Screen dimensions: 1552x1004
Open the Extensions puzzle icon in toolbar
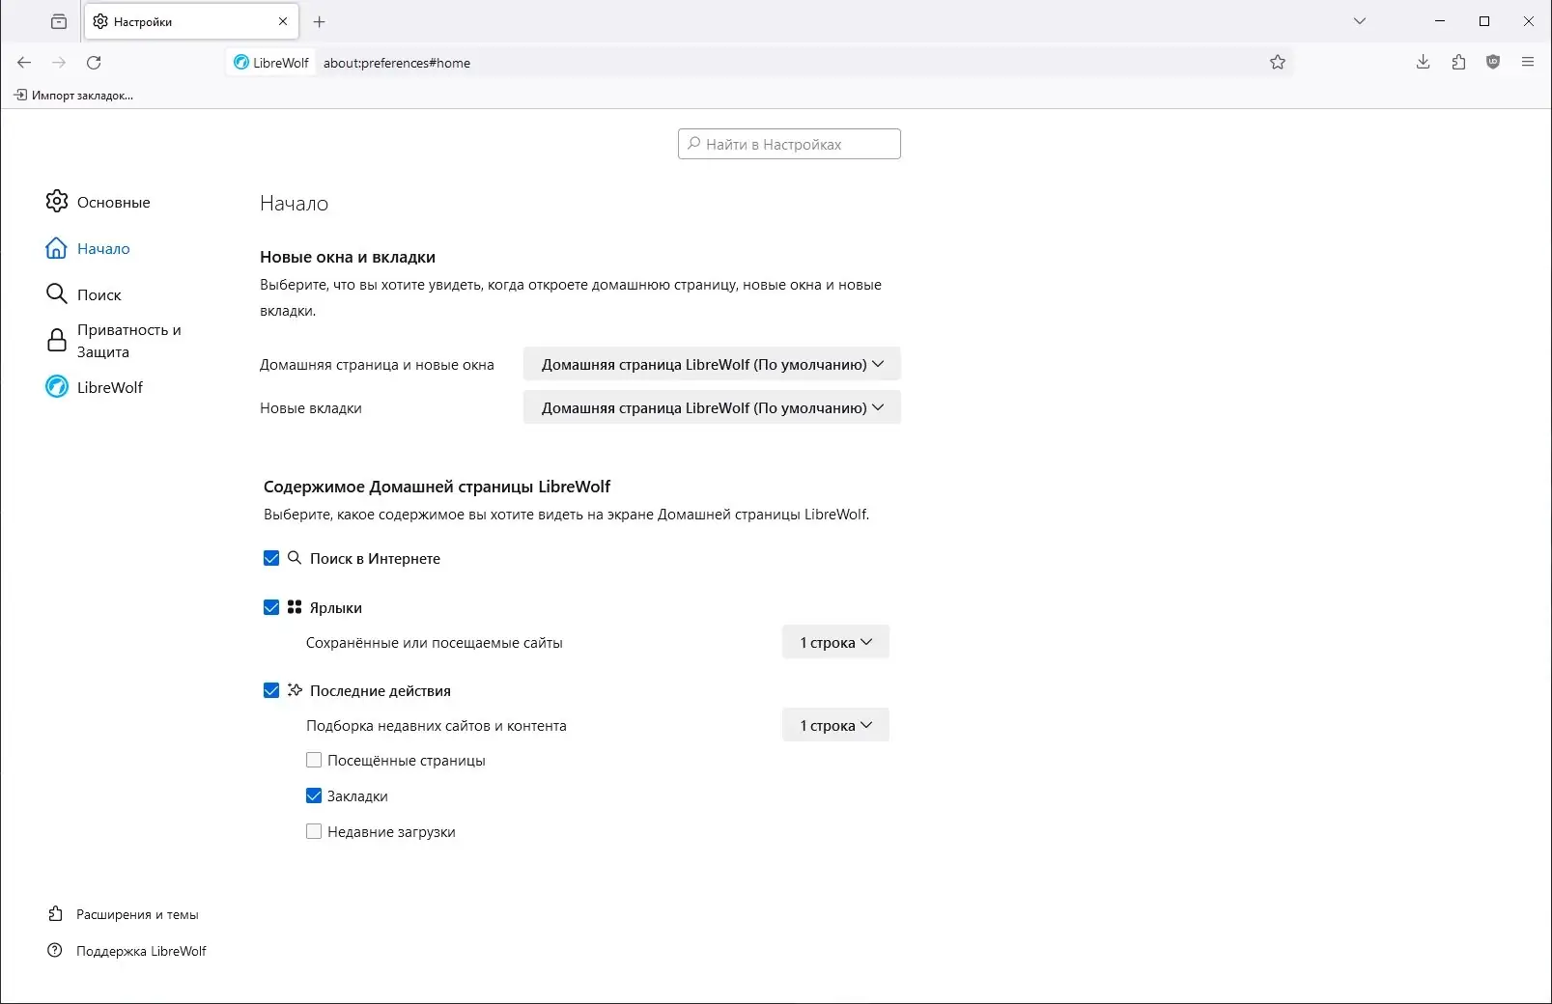1458,63
